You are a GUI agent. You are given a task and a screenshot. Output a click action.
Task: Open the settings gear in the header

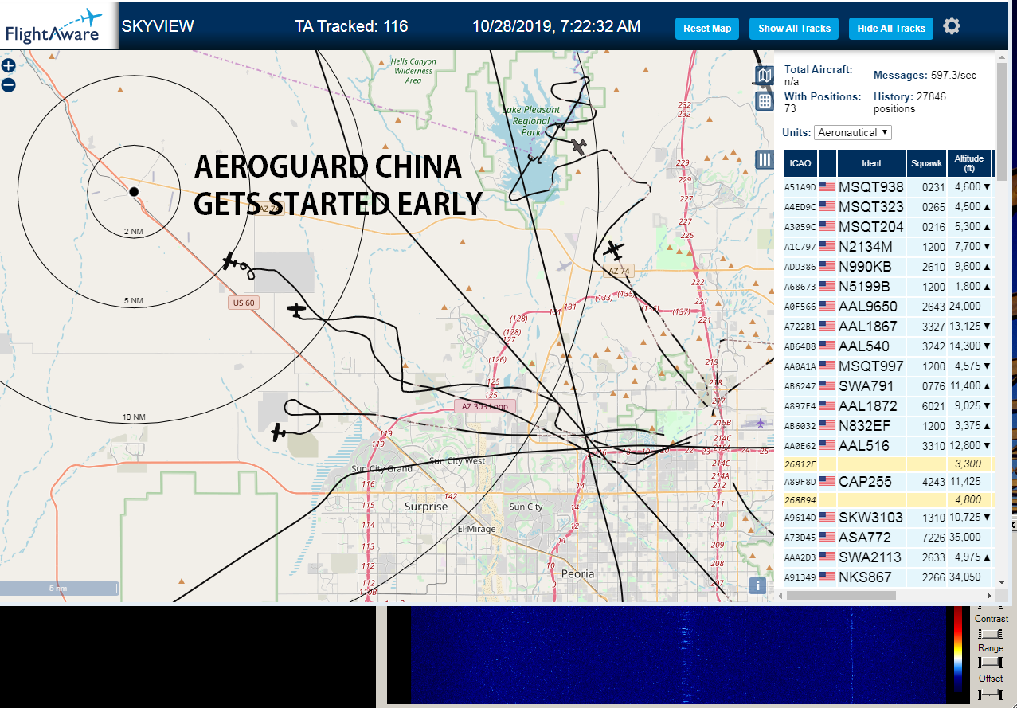[952, 26]
